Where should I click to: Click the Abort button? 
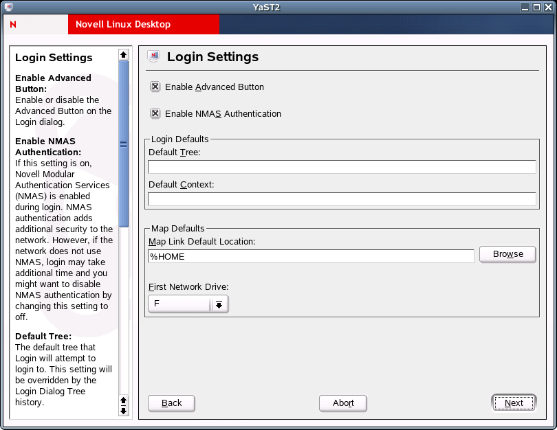click(x=343, y=403)
